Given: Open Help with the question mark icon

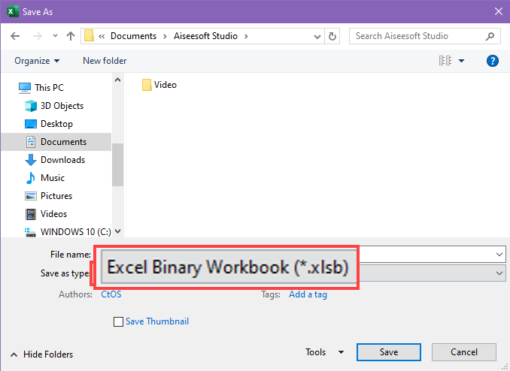Looking at the screenshot, I should (493, 61).
